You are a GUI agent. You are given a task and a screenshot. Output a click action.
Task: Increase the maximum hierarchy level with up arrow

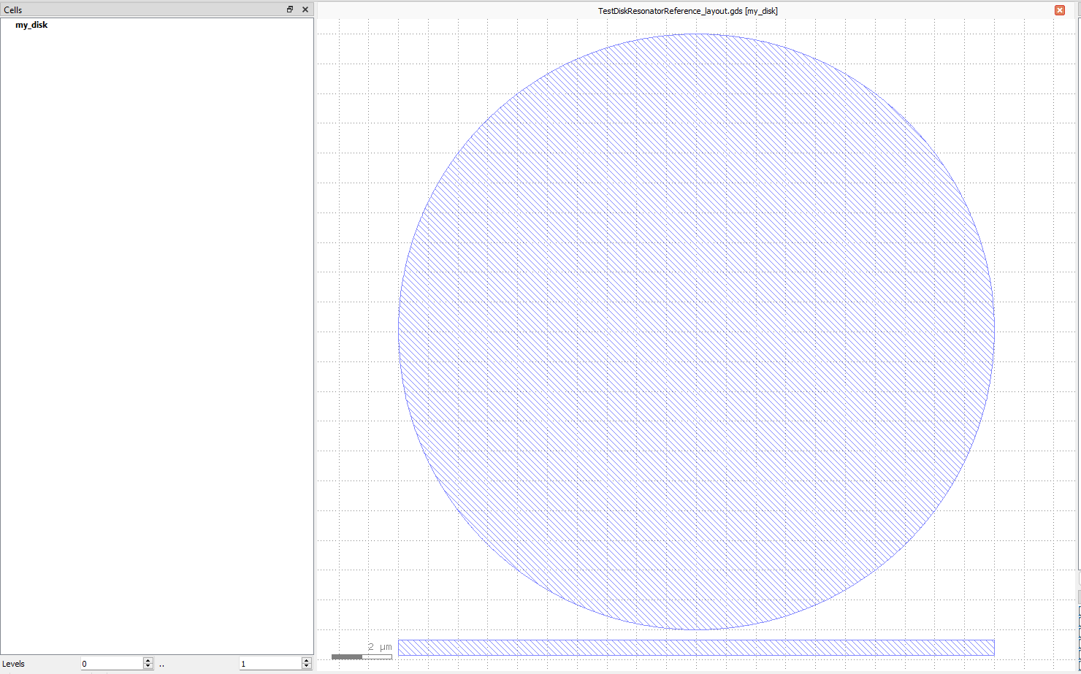click(x=306, y=661)
